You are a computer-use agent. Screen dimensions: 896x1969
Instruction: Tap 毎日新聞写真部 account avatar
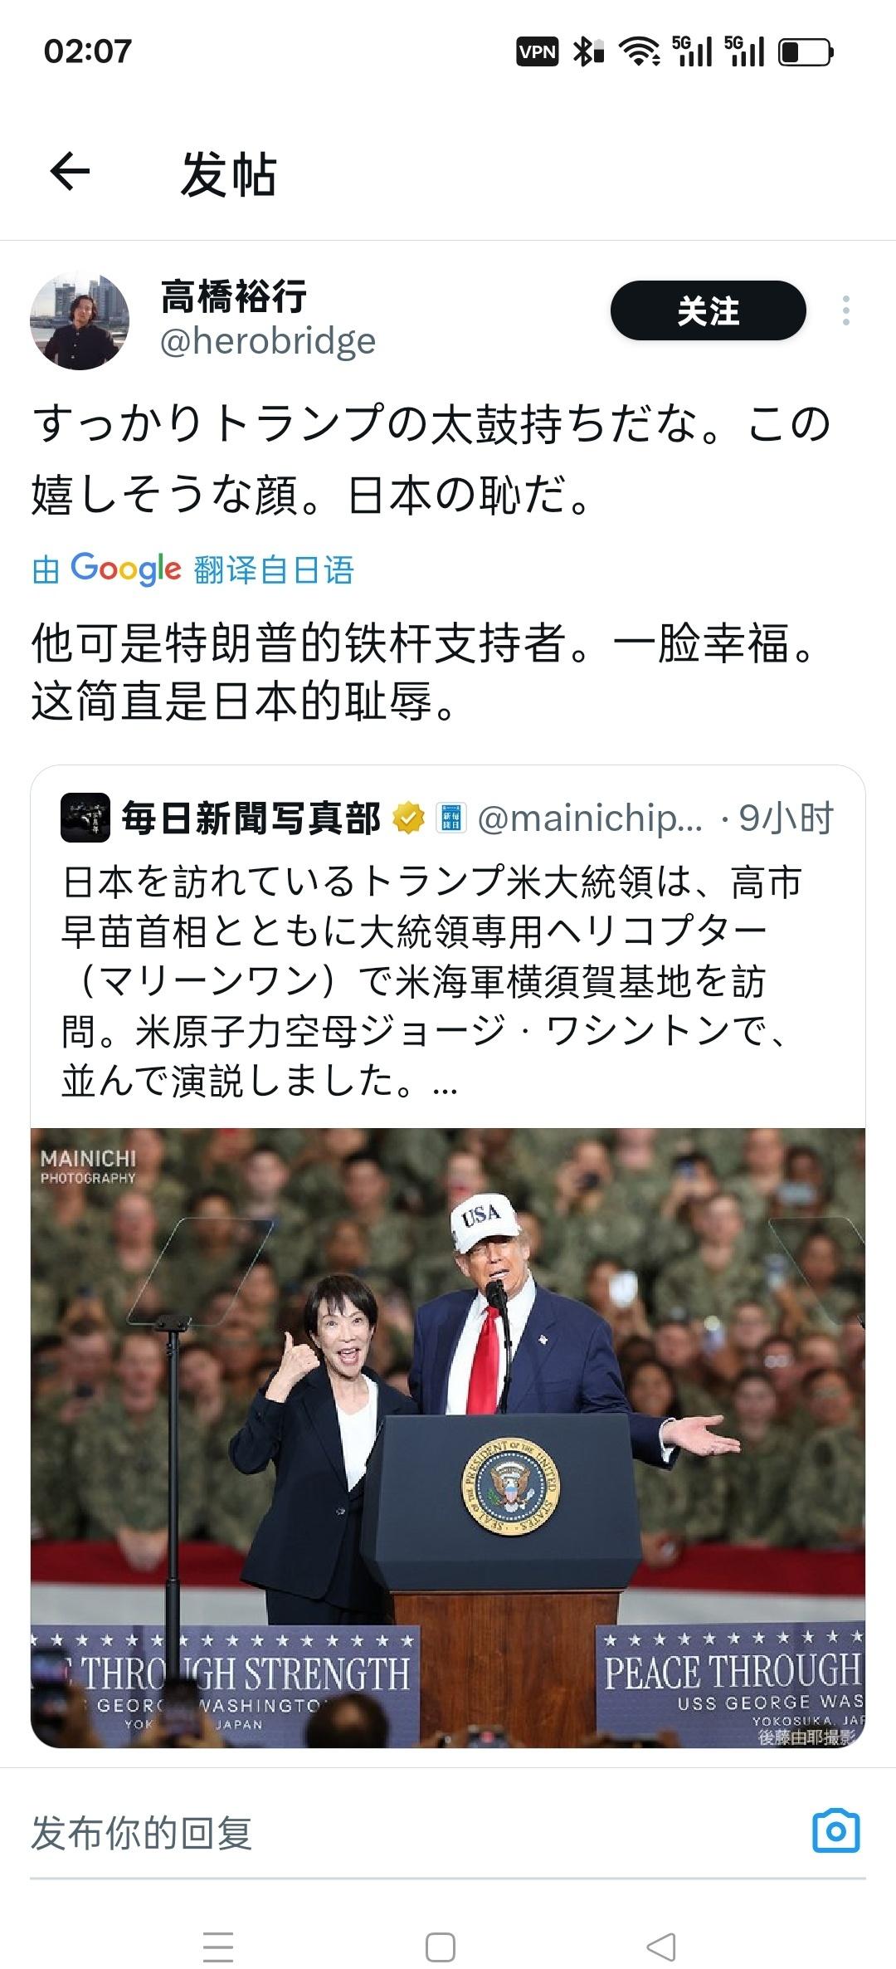click(85, 818)
